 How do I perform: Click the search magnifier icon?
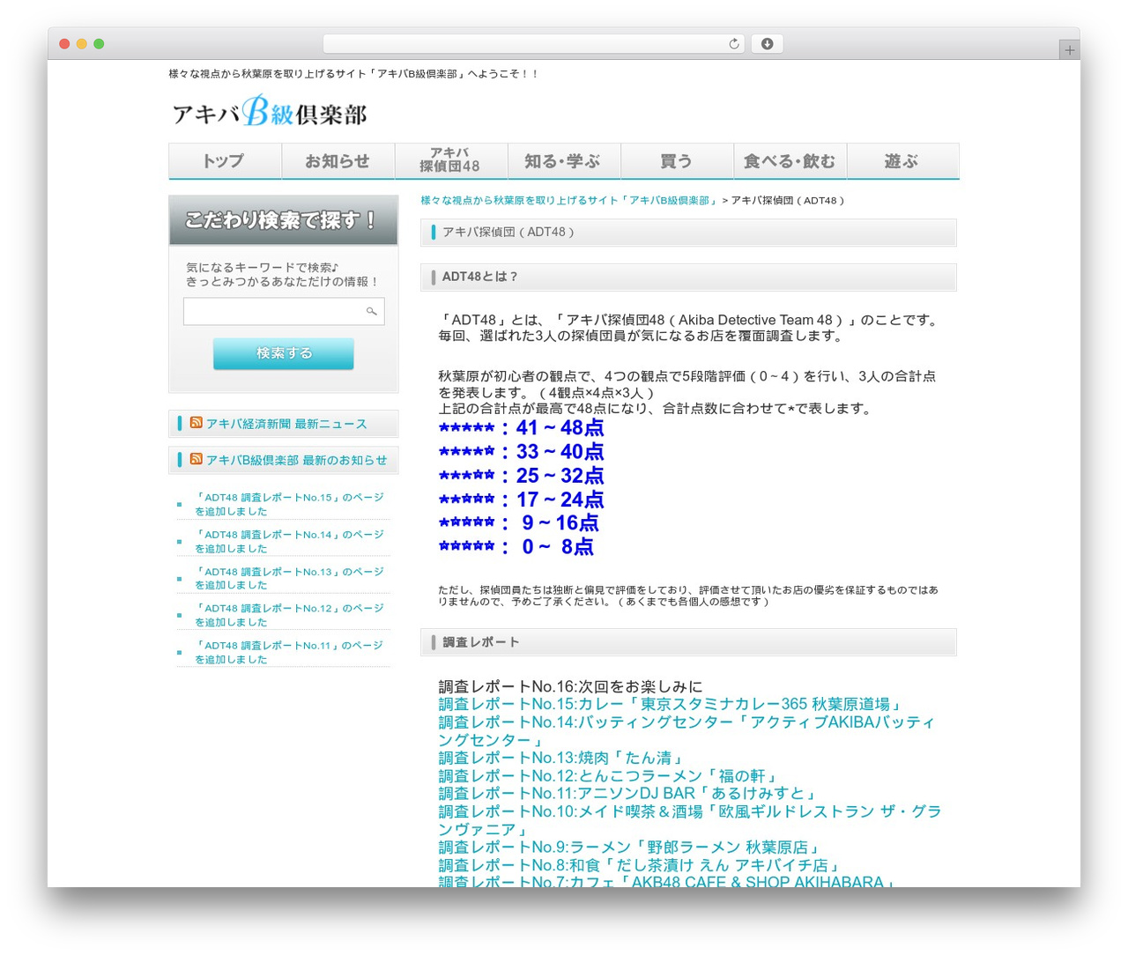[372, 311]
